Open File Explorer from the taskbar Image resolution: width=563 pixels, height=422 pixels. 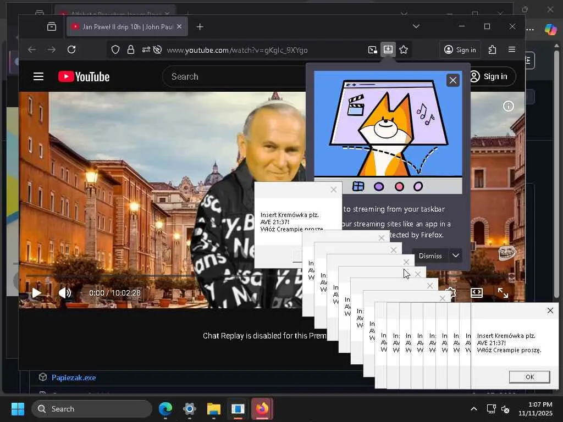click(214, 409)
